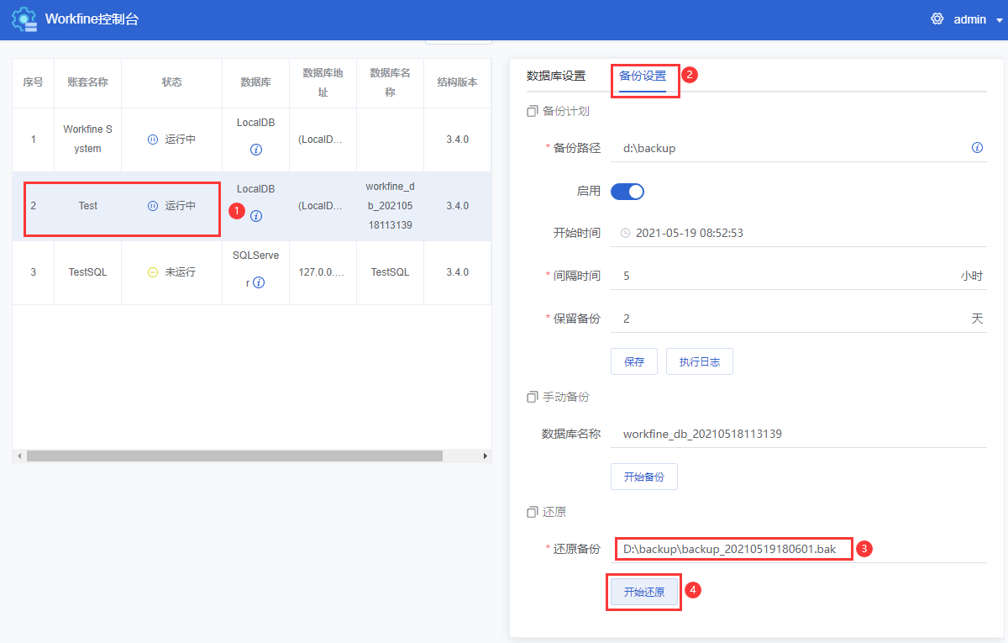Click the info icon under LocalDB in Test row
The width and height of the screenshot is (1008, 643).
click(x=256, y=216)
